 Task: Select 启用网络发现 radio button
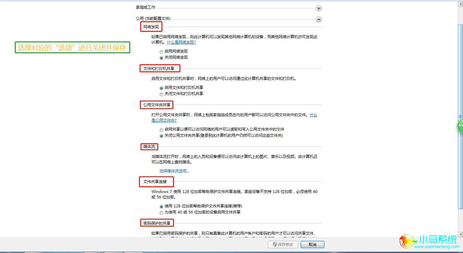tap(161, 51)
